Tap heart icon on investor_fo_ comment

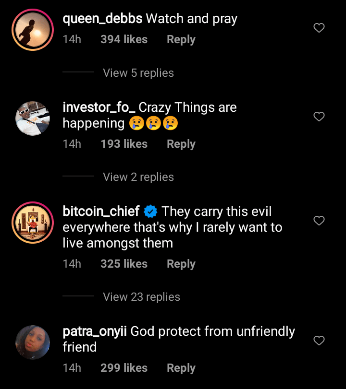[x=319, y=117]
